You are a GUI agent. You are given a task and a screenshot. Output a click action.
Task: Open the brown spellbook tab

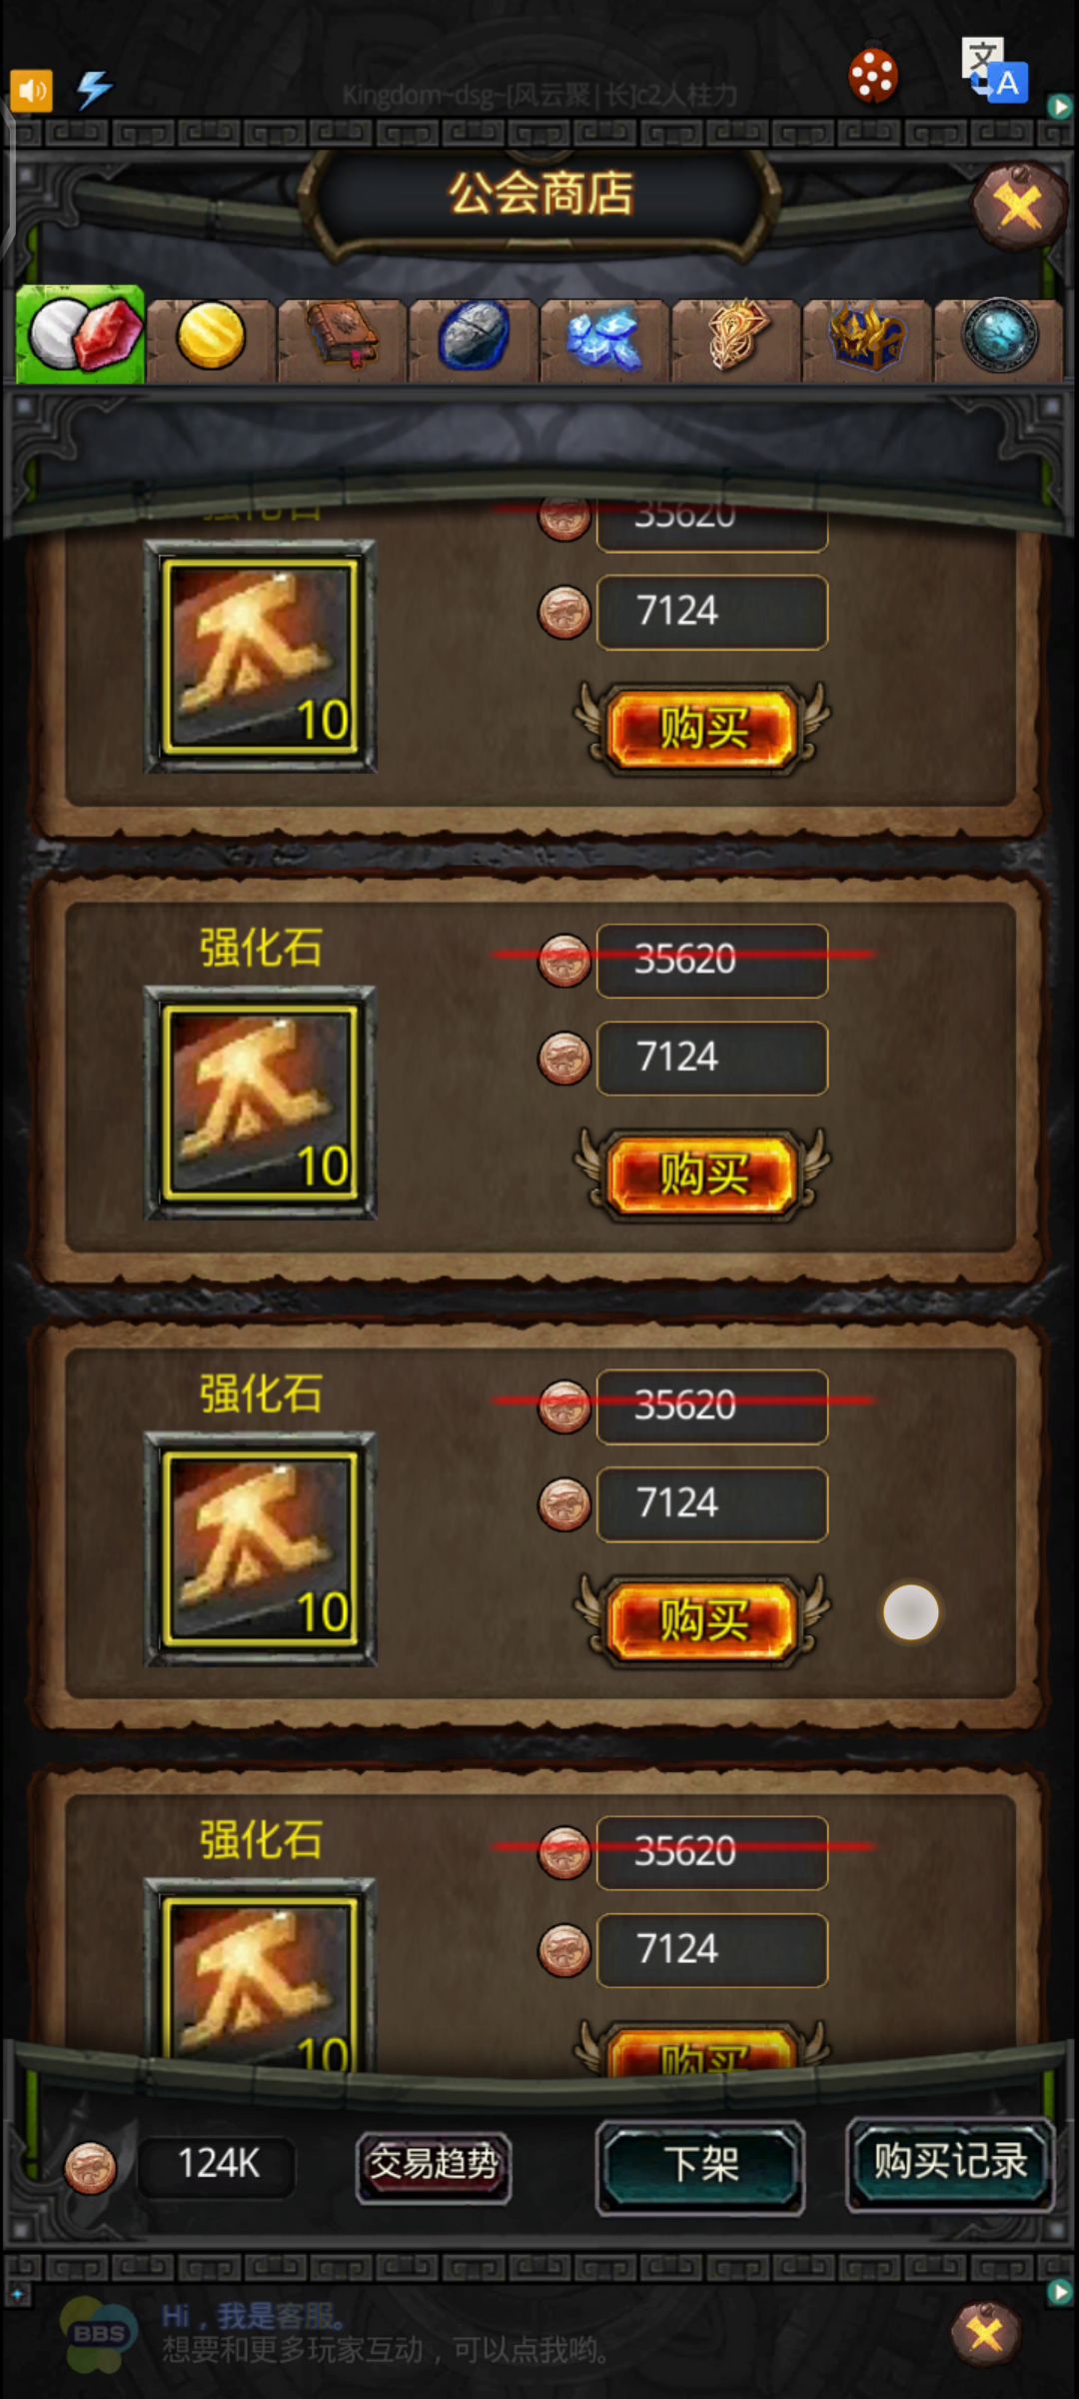tap(342, 337)
